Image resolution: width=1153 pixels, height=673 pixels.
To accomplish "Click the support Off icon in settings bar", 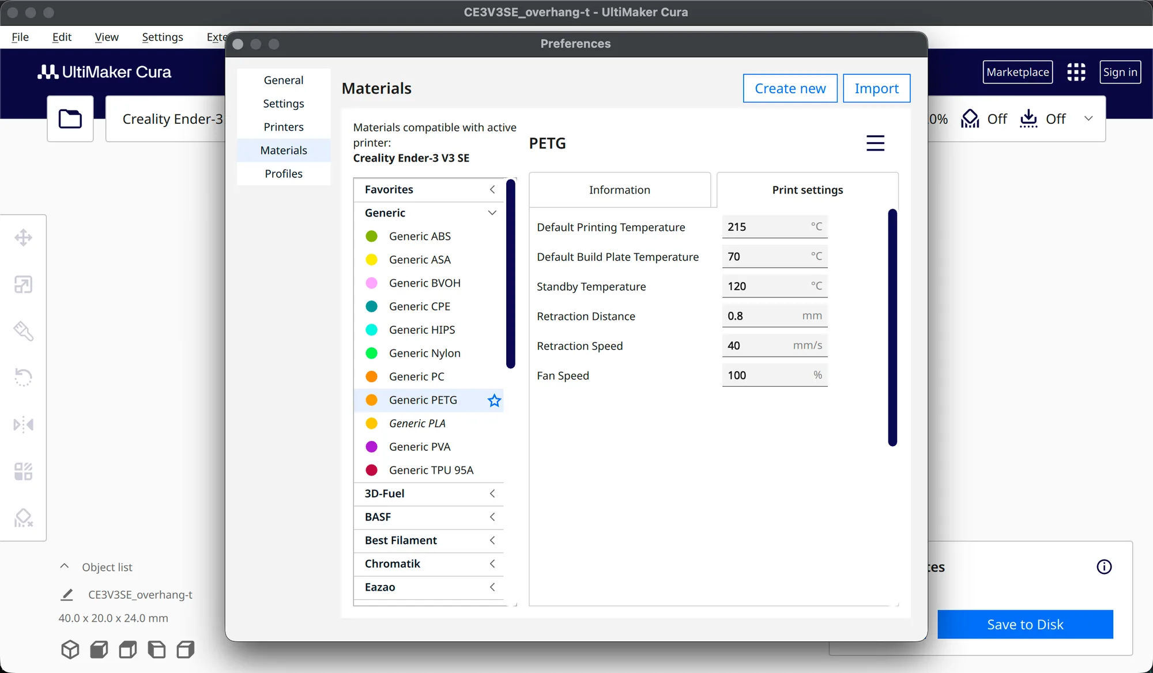I will tap(970, 119).
